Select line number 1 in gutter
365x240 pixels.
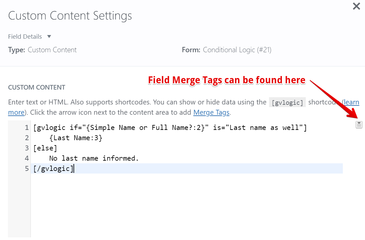(26, 128)
